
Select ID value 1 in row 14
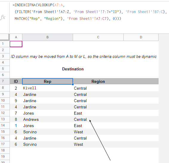(x=16, y=126)
